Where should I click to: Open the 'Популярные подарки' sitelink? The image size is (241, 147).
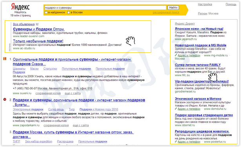pos(76,69)
